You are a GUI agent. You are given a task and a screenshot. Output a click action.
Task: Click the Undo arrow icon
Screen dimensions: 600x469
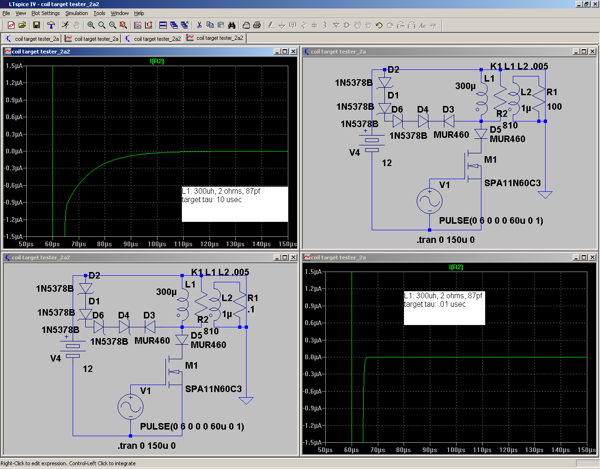click(x=379, y=25)
